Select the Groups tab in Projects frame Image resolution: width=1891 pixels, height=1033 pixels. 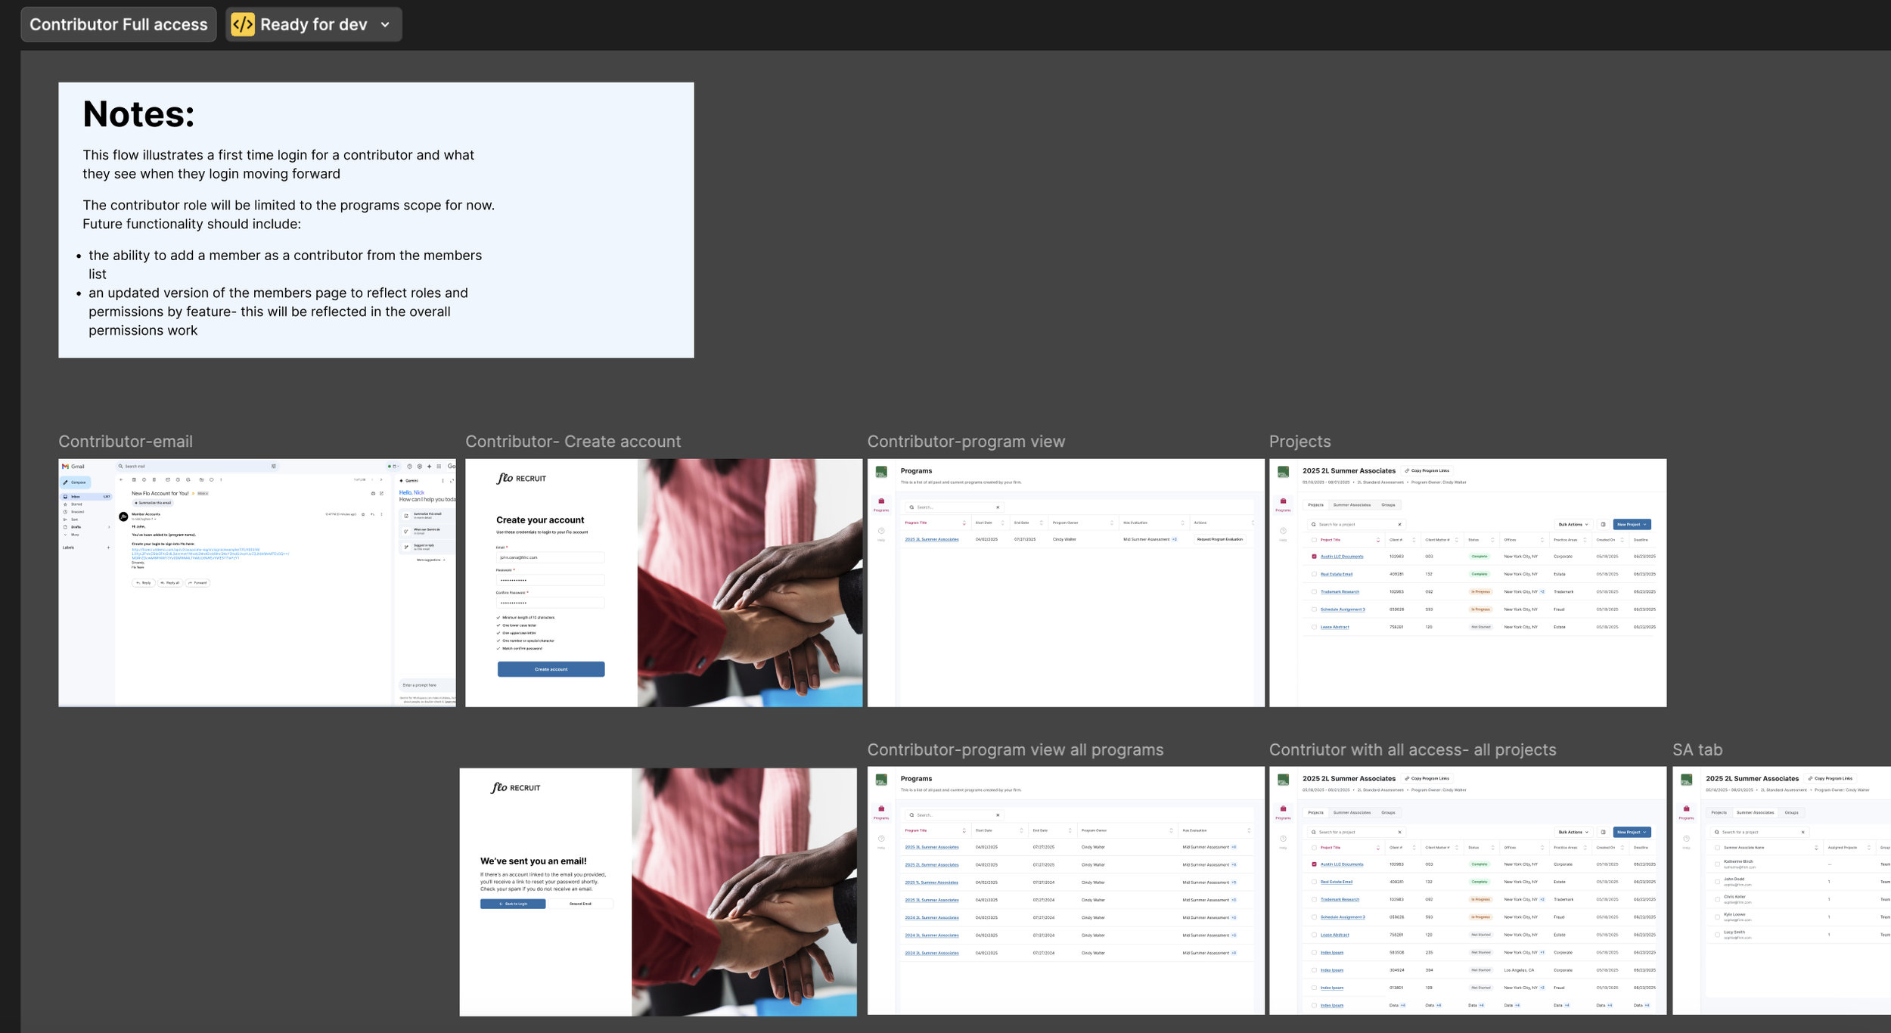[x=1388, y=504]
